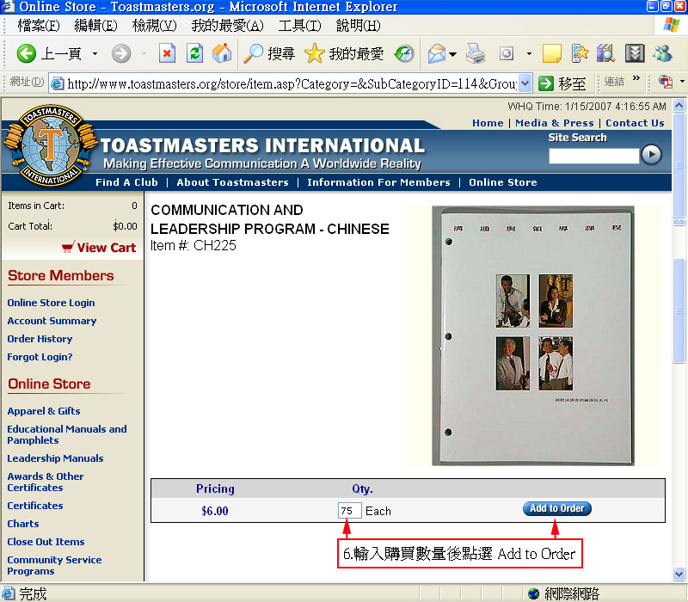
Task: Click the Chinese manual product image
Action: pyautogui.click(x=532, y=335)
